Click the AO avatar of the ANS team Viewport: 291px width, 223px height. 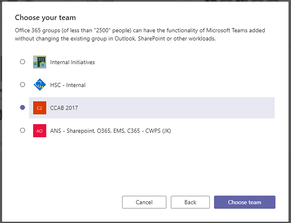tap(40, 131)
